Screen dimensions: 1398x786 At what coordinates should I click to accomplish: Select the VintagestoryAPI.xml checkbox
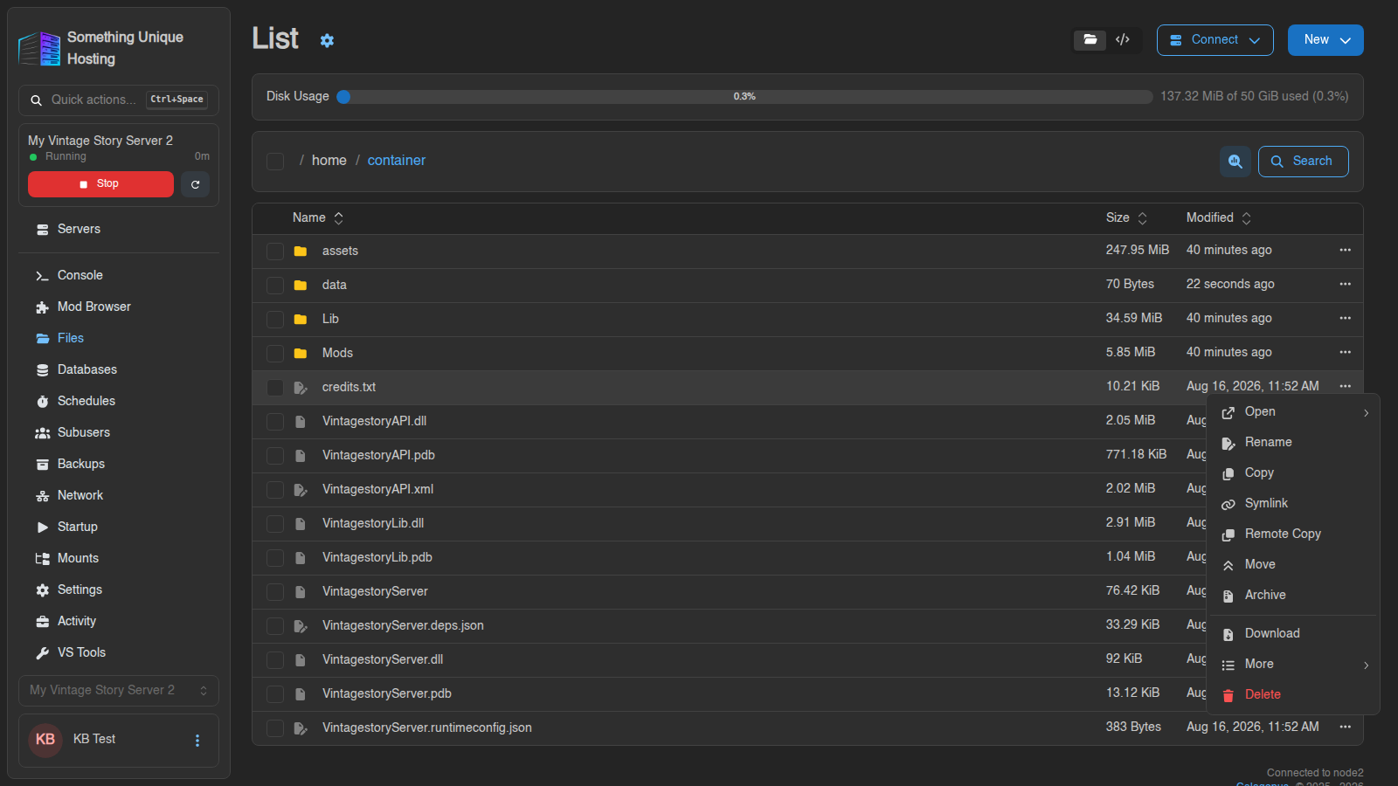(275, 490)
